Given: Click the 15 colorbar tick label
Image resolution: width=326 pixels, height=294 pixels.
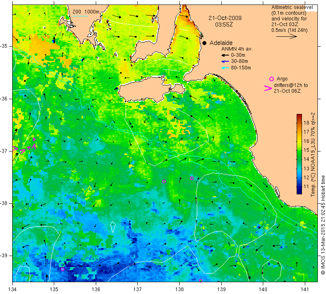Looking at the screenshot, I should (x=306, y=150).
